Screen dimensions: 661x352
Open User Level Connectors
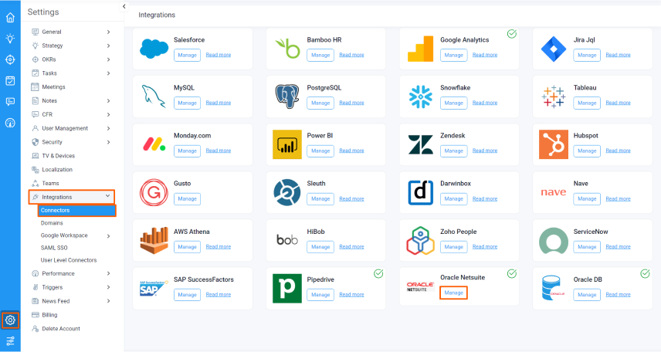[69, 260]
